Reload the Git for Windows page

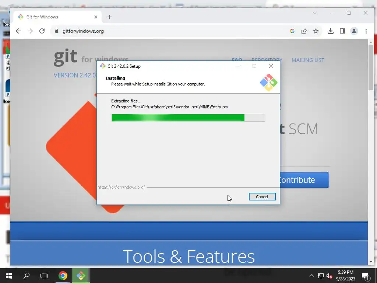(x=42, y=31)
